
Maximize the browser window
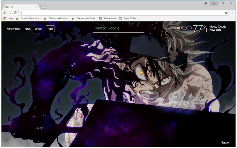(223, 3)
